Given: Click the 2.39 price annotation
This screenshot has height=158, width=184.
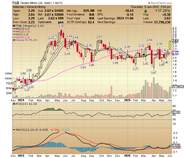Looking at the screenshot, I should point(160,44).
